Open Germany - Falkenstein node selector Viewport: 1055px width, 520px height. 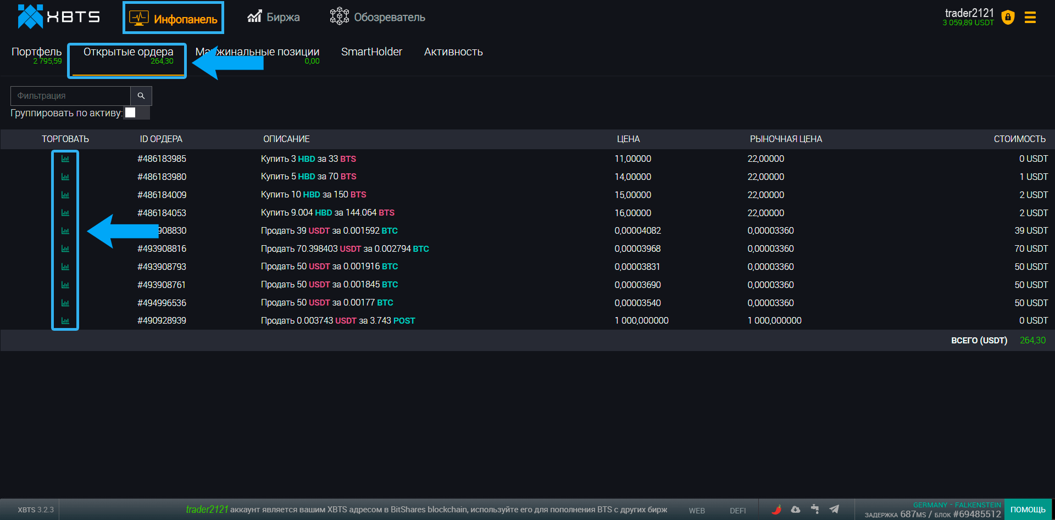tap(957, 505)
